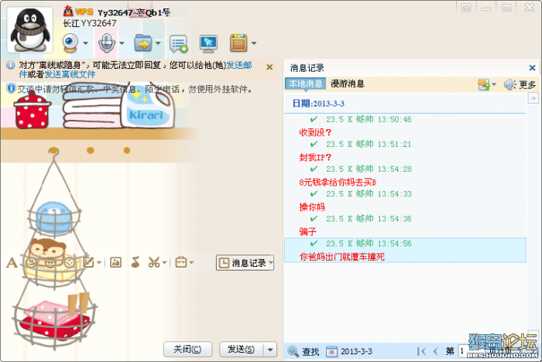Switch to the 漫游消息 tab
542x362 pixels.
(348, 84)
